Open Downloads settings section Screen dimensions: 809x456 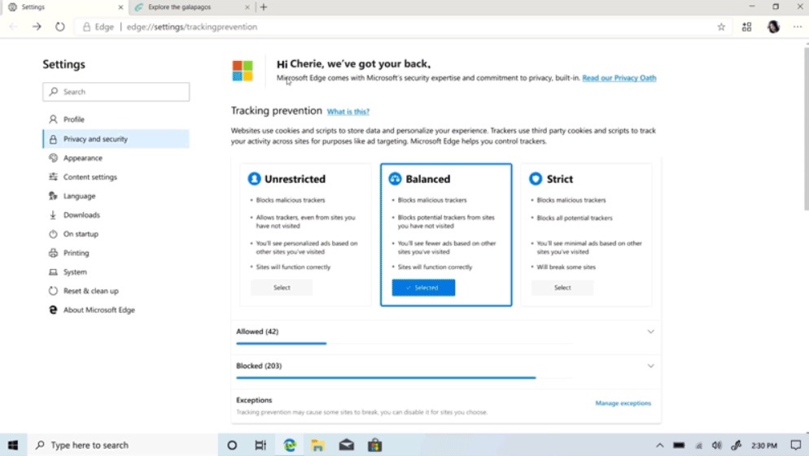(116, 215)
